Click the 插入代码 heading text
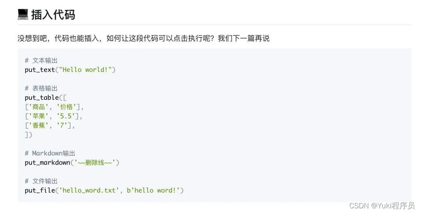Image resolution: width=421 pixels, height=213 pixels. click(53, 15)
